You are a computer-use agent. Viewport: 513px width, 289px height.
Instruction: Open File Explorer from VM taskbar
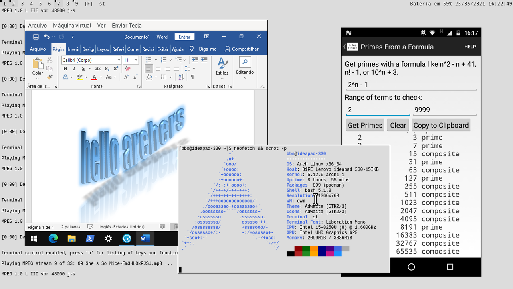[x=71, y=239]
